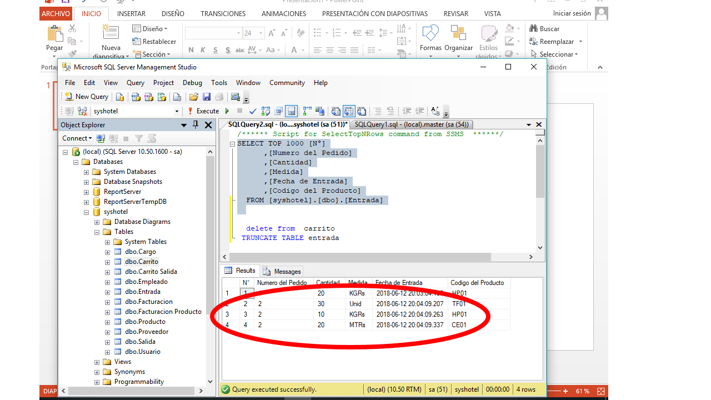Screen dimensions: 711x400
Task: Open the Query menu in SSMS
Action: (x=136, y=83)
